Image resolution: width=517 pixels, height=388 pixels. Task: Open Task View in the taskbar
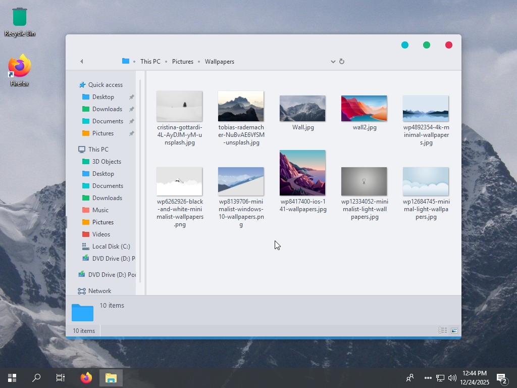[61, 378]
